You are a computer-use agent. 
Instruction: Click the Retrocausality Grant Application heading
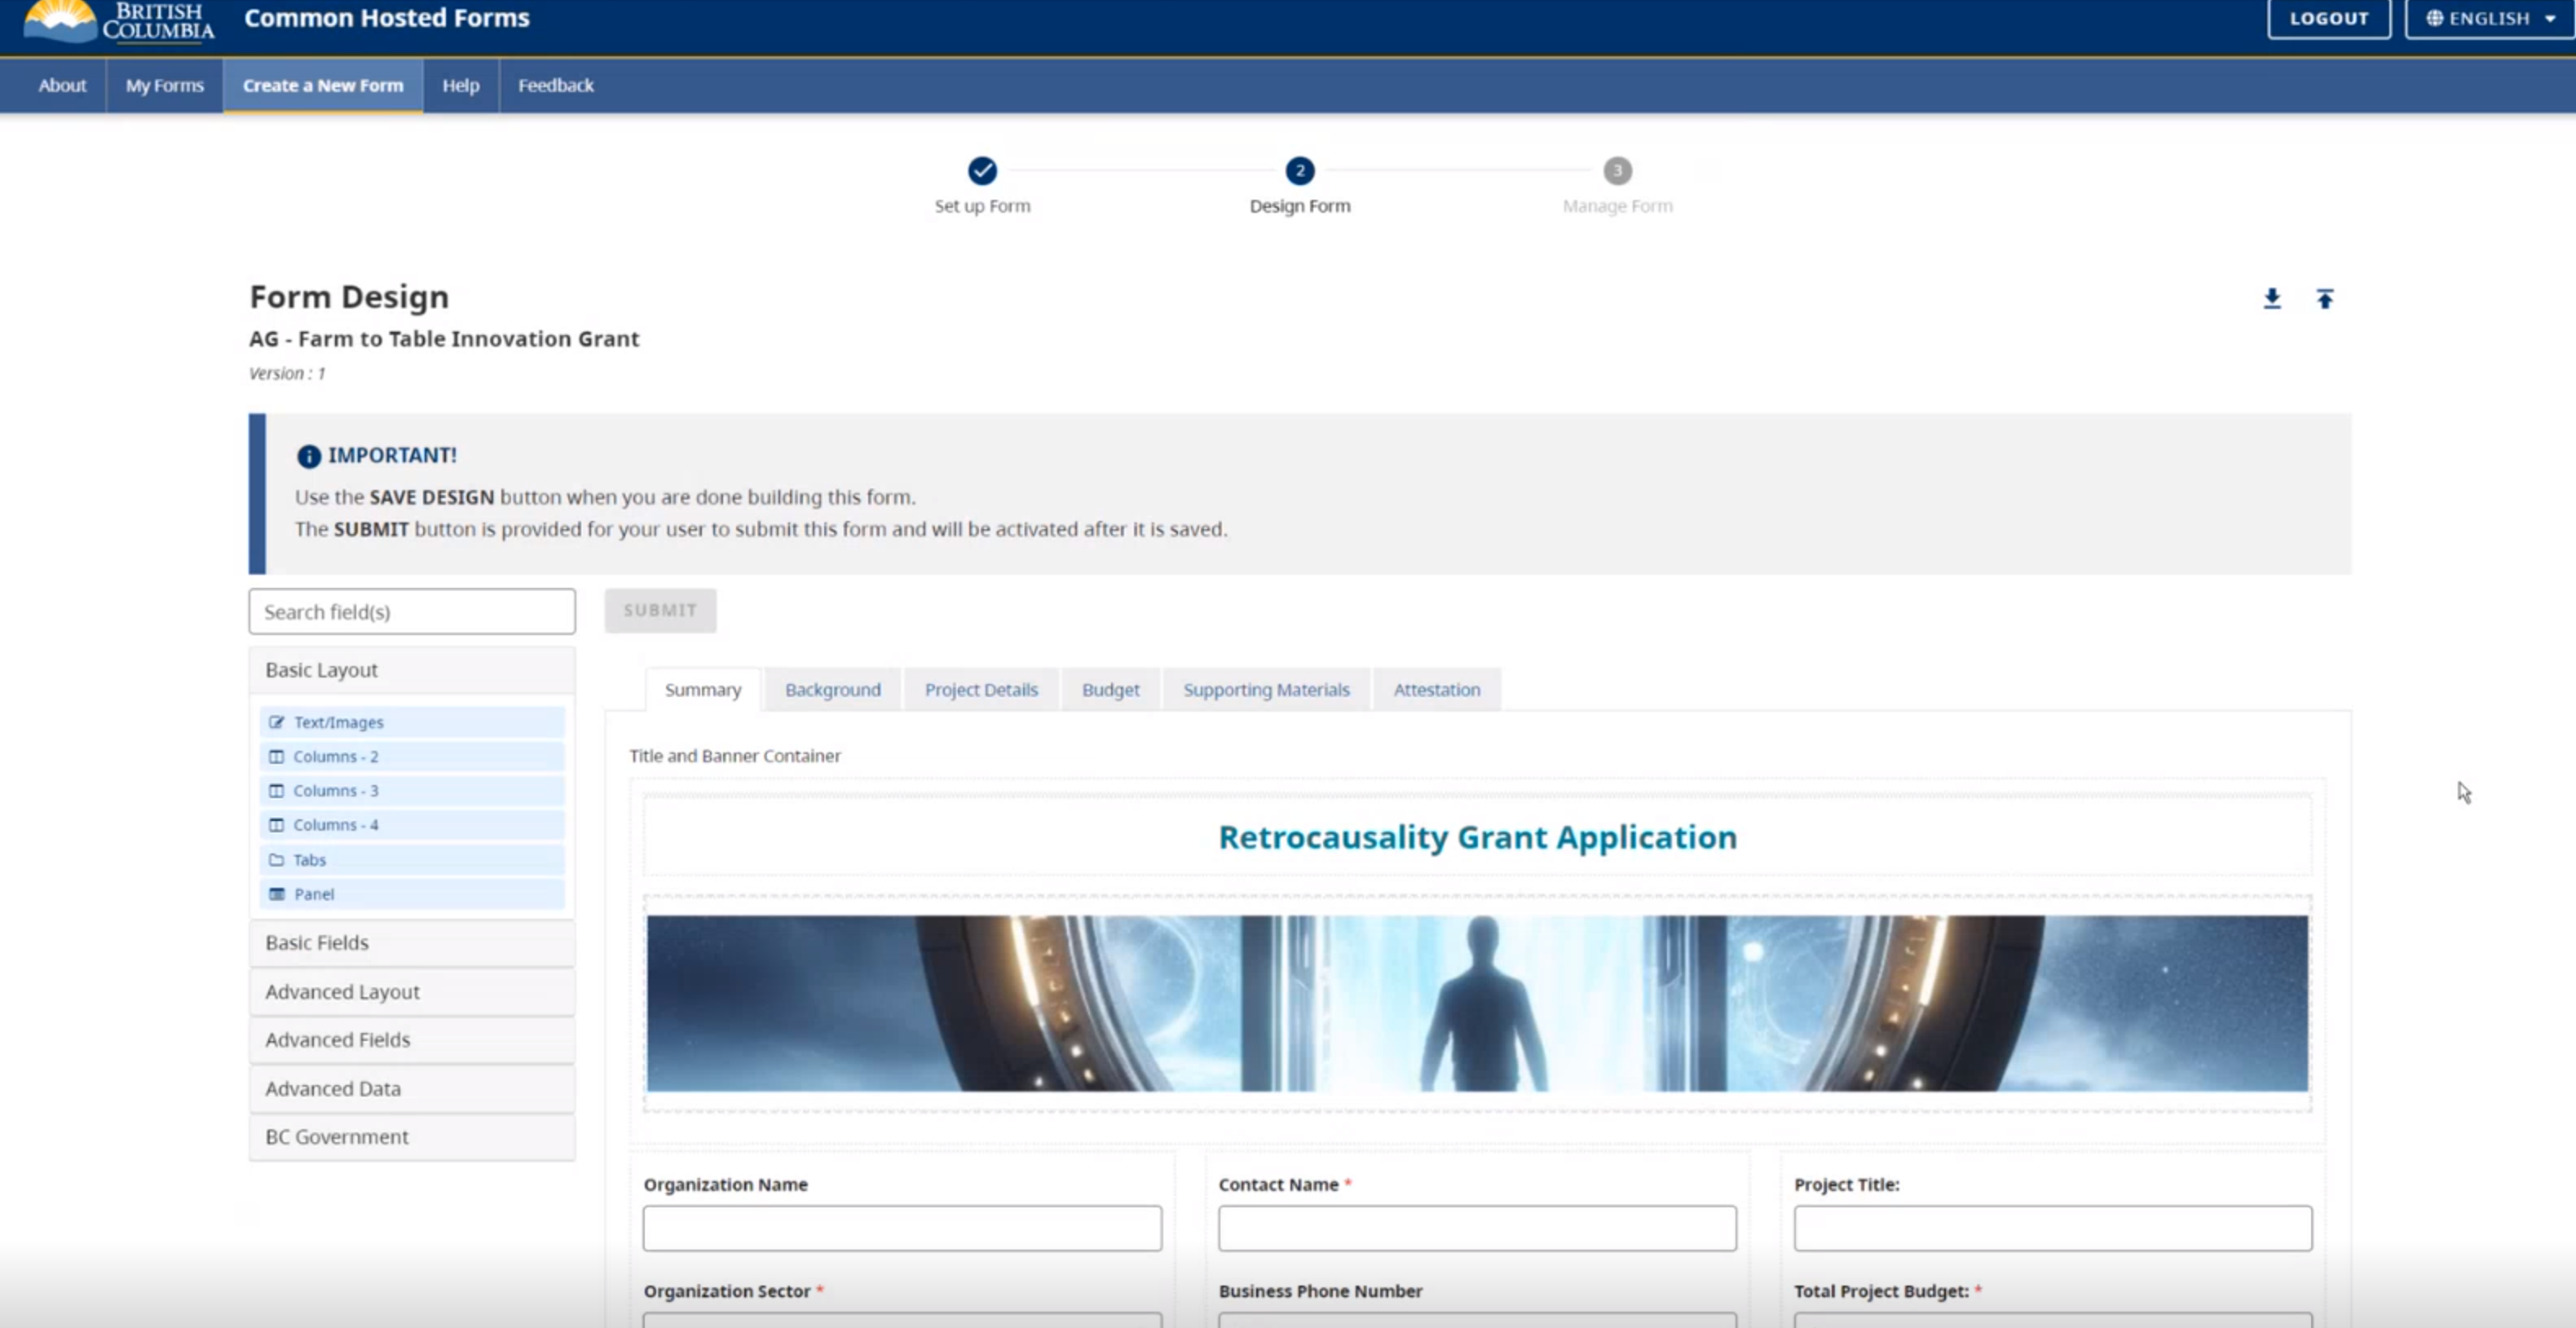point(1477,837)
